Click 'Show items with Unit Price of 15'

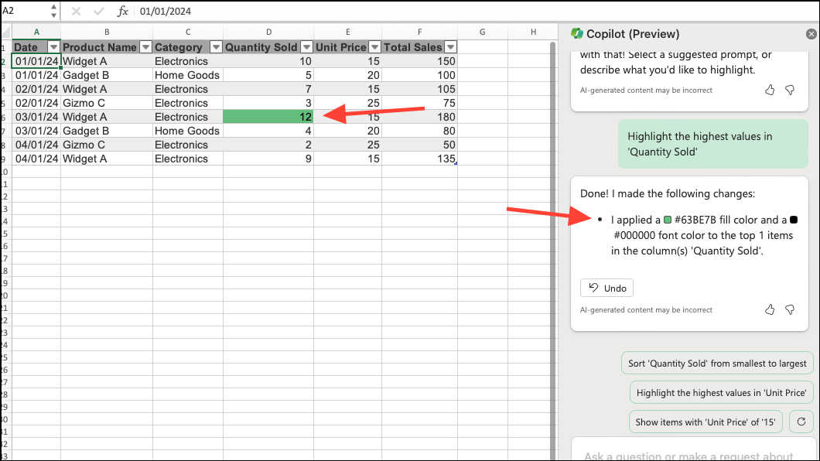(x=706, y=422)
